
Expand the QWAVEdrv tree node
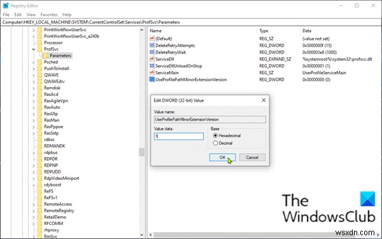pos(33,81)
